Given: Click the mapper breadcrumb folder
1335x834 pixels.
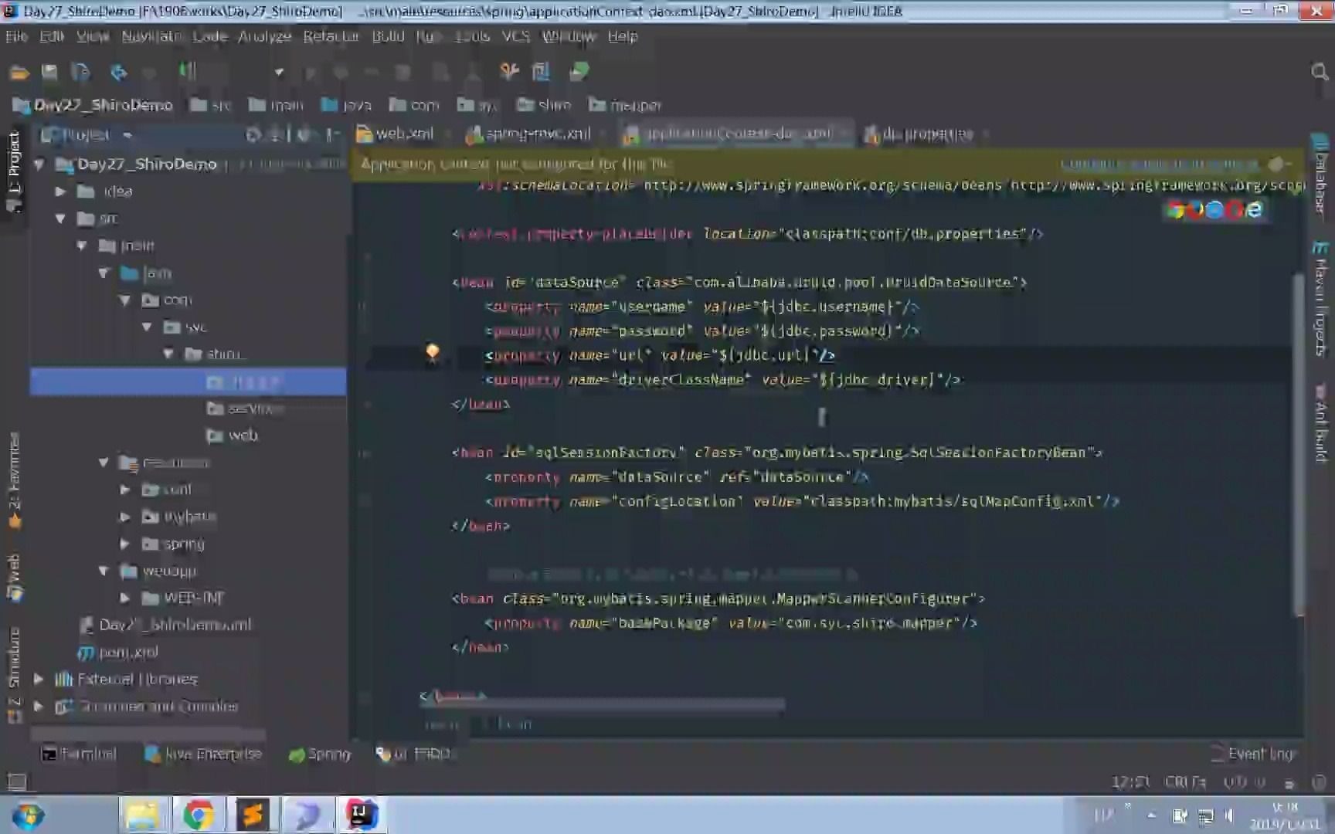Looking at the screenshot, I should 625,105.
